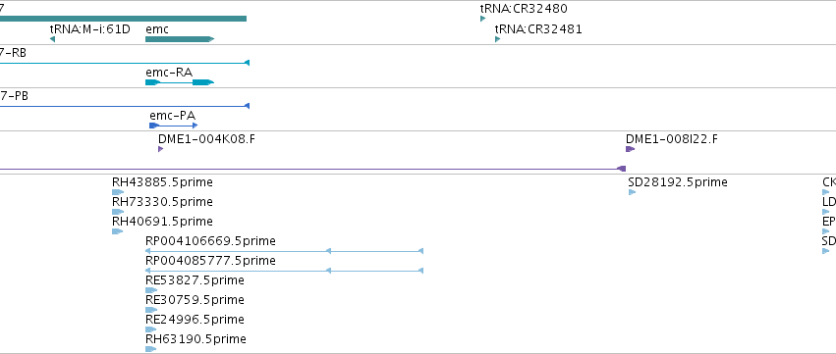The width and height of the screenshot is (836, 354).
Task: Select the RE53827.5prime EST glyph
Action: [151, 290]
